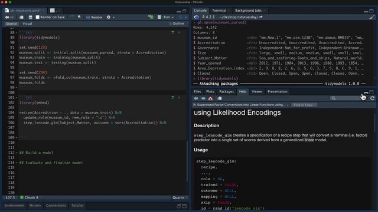Open the Connections tab
This screenshot has width=378, height=212.
coord(56,206)
